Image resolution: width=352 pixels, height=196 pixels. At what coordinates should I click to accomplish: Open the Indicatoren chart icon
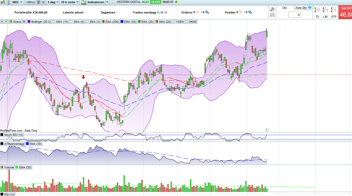click(84, 2)
